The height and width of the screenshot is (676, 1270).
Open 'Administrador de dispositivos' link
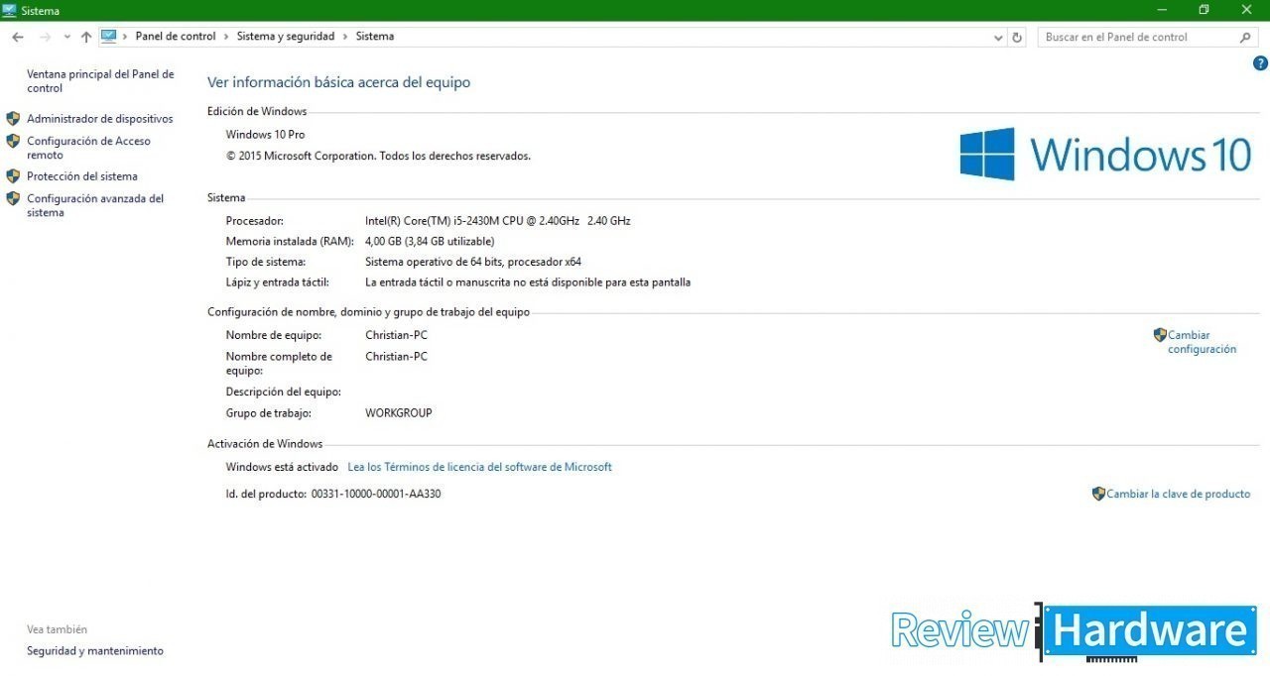pyautogui.click(x=99, y=119)
